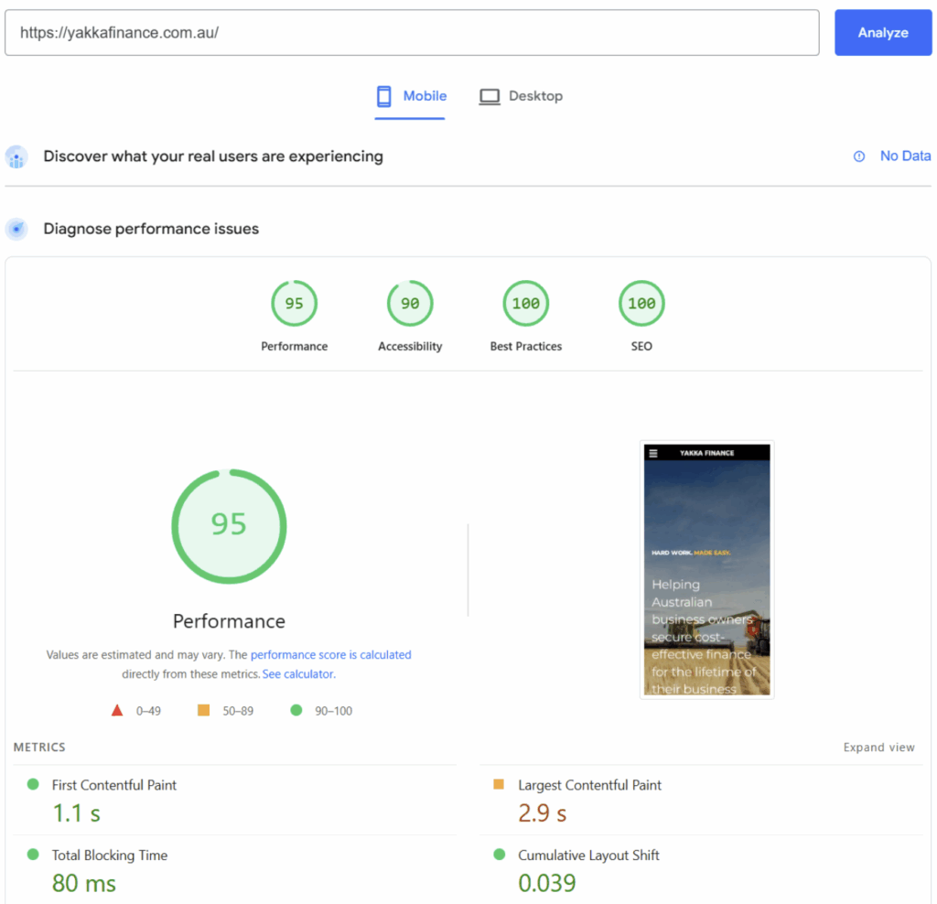
Task: Open the No Data link
Action: click(x=905, y=156)
